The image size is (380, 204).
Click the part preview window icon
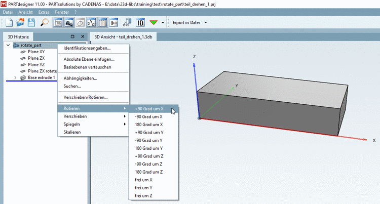point(113,22)
